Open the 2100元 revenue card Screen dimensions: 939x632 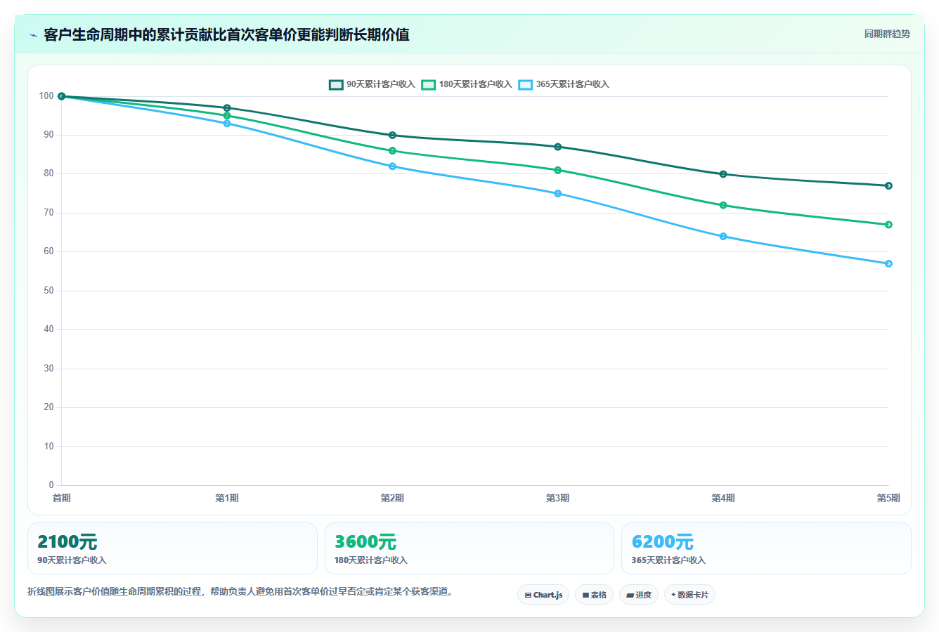pos(172,548)
